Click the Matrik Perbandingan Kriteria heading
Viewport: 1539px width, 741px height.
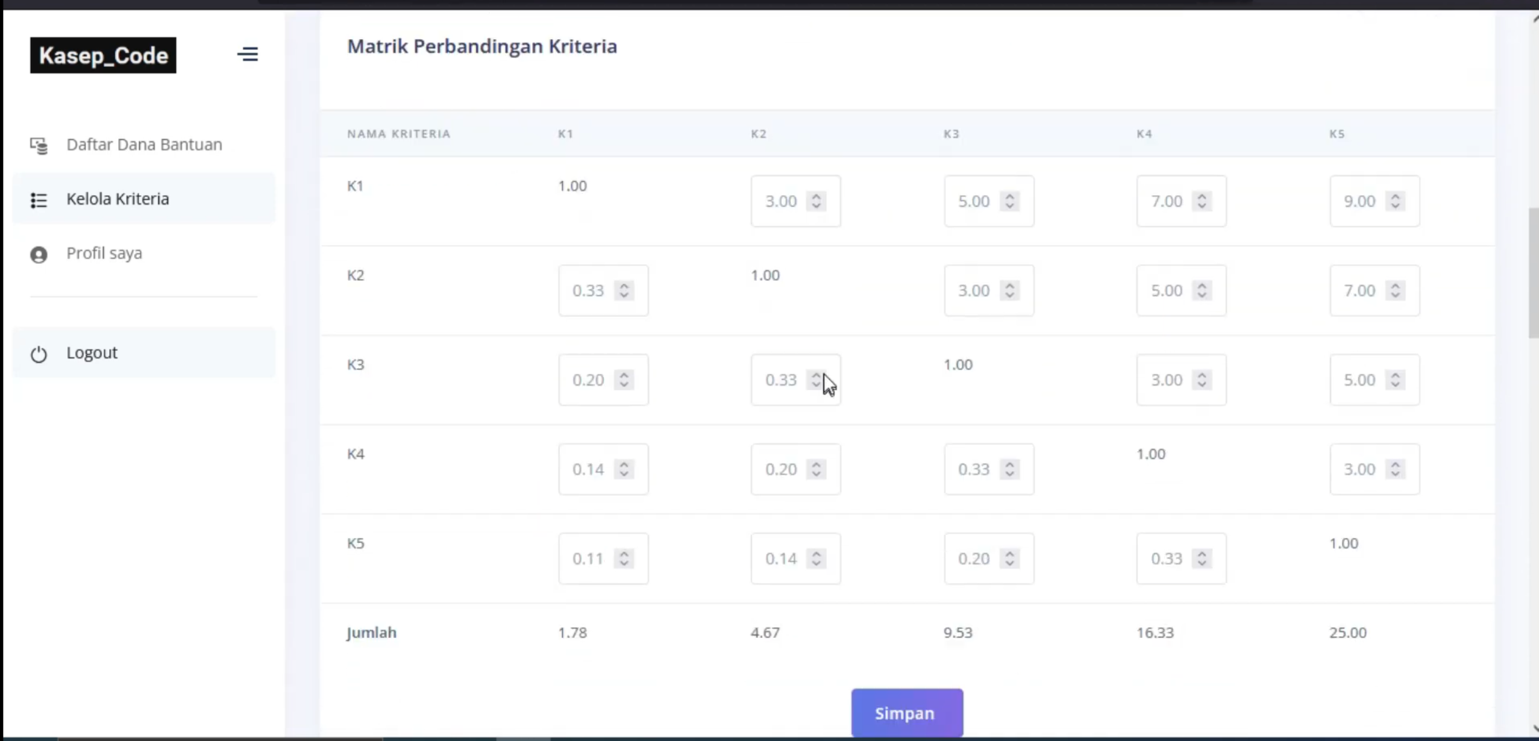coord(482,46)
